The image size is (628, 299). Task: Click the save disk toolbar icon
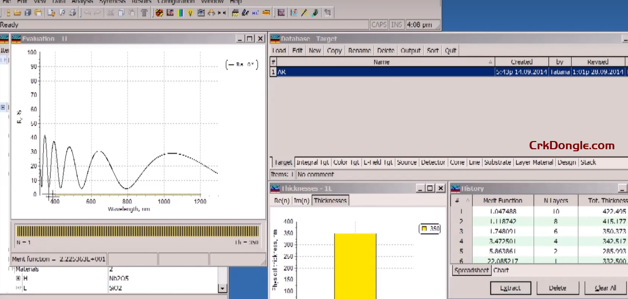[x=27, y=12]
